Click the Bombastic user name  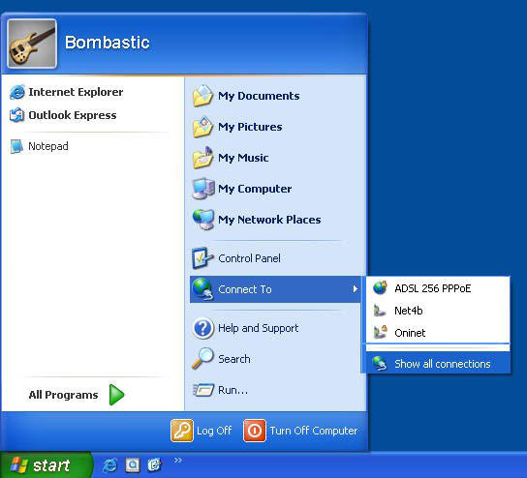point(108,43)
